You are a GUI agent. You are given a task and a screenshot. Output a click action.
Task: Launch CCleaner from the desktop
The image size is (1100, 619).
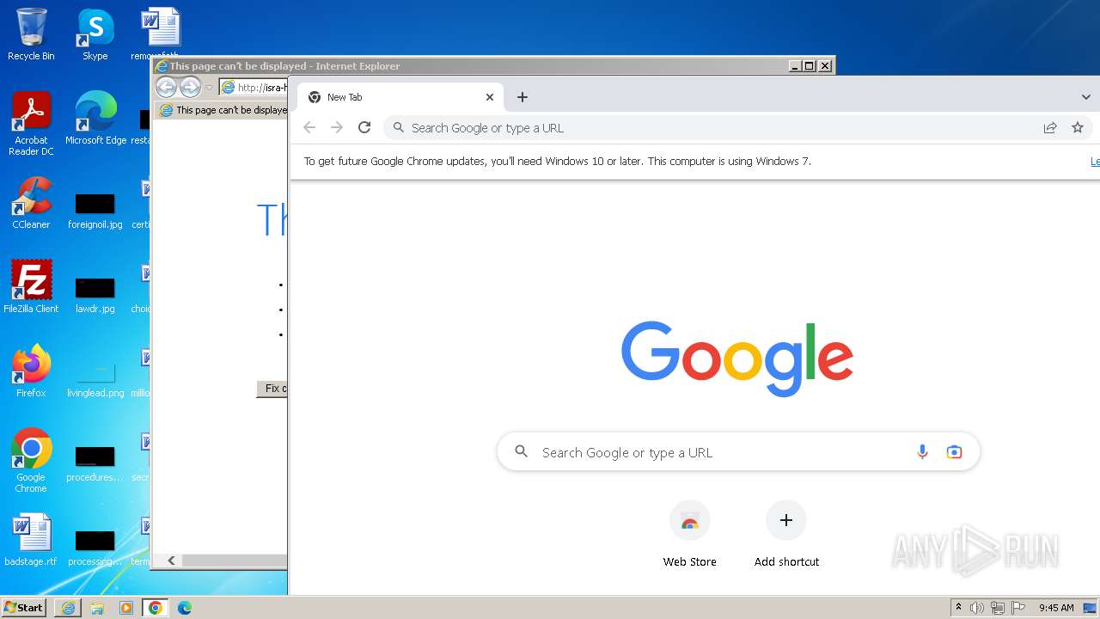(x=31, y=203)
